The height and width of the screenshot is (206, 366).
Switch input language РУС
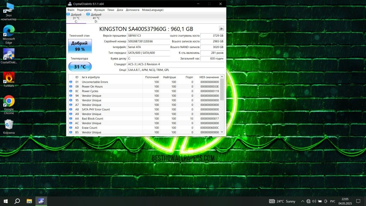tap(333, 201)
